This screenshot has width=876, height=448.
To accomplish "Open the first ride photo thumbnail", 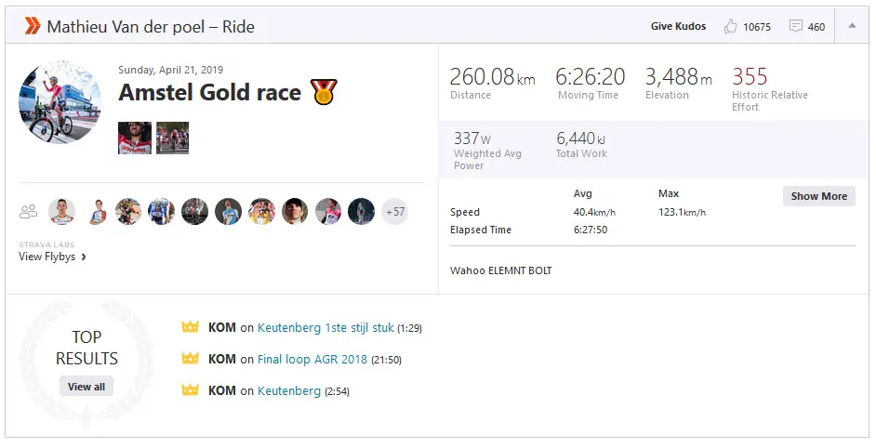I will pos(135,138).
